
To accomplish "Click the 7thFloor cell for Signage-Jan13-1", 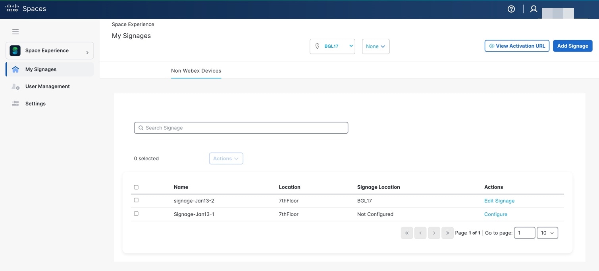I will (x=289, y=214).
